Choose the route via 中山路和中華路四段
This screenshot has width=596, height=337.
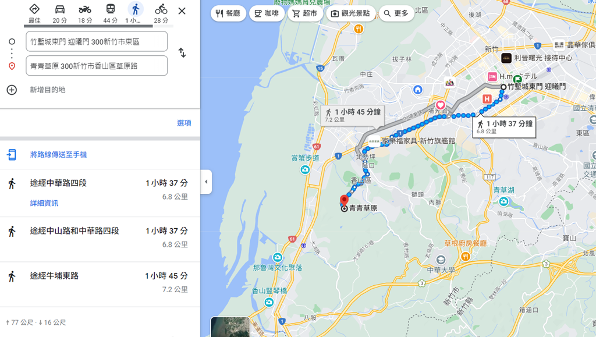(x=100, y=239)
